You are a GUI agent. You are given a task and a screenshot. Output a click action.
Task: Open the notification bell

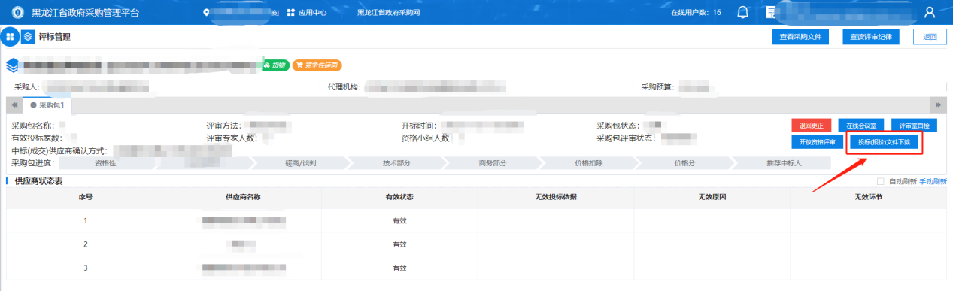click(742, 12)
